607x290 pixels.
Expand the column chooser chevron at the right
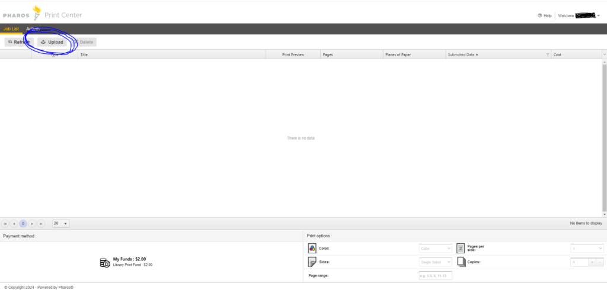point(604,55)
